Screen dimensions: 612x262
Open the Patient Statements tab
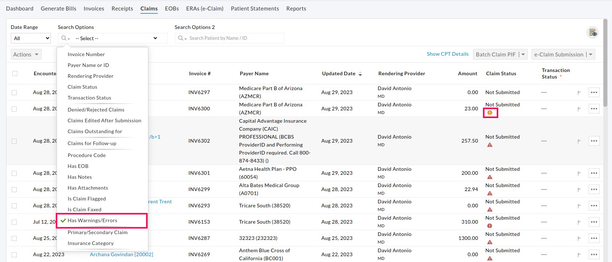click(x=255, y=8)
